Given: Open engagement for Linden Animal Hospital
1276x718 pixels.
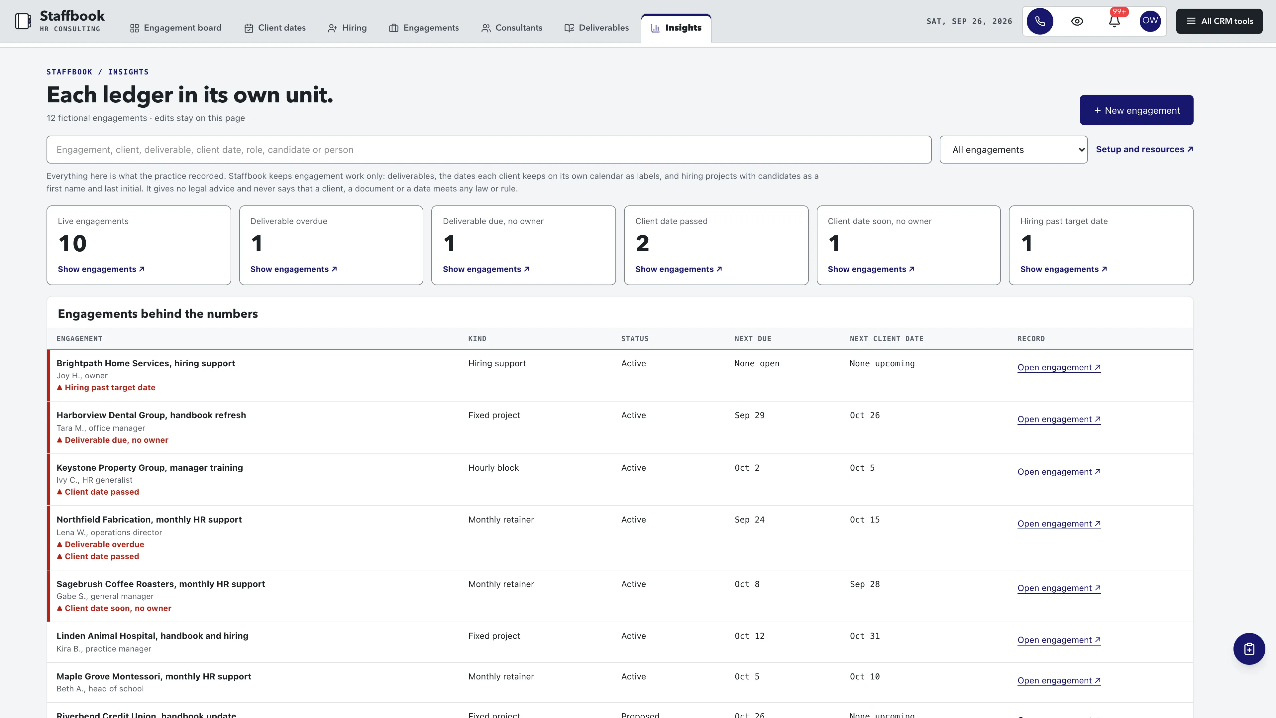Looking at the screenshot, I should click(x=1059, y=640).
